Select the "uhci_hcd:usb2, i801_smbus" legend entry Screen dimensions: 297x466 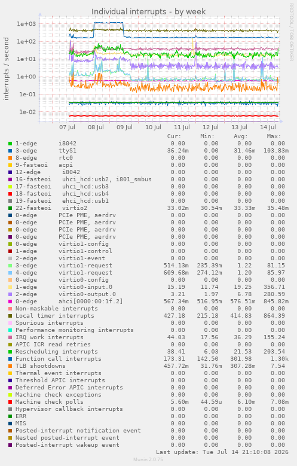click(84, 179)
